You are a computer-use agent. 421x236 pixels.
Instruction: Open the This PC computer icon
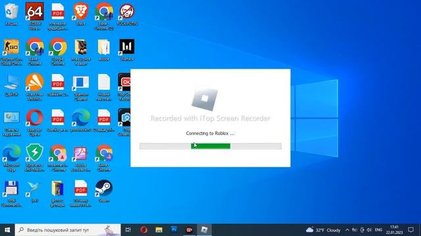tap(11, 85)
